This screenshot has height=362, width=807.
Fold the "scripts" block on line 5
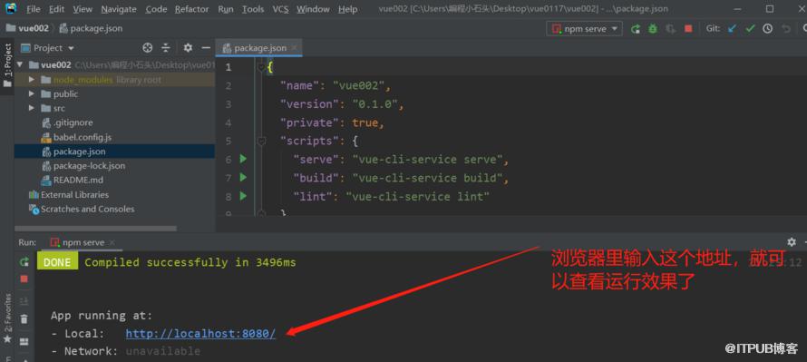click(x=261, y=141)
